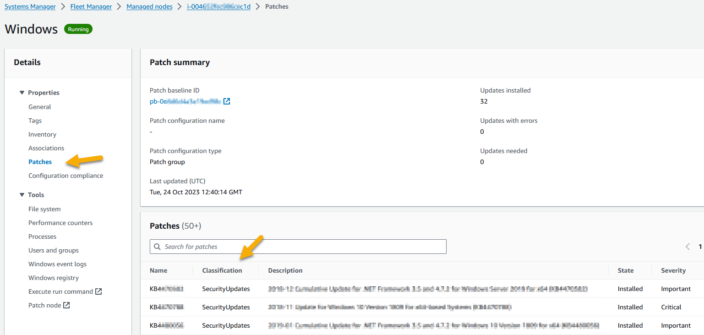Select page 1 in the patch list pagination
Image resolution: width=704 pixels, height=335 pixels.
pos(700,247)
